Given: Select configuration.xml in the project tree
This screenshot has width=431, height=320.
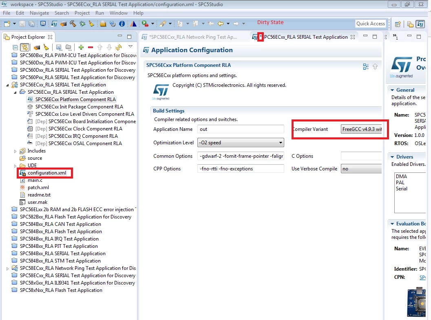Looking at the screenshot, I should (47, 173).
